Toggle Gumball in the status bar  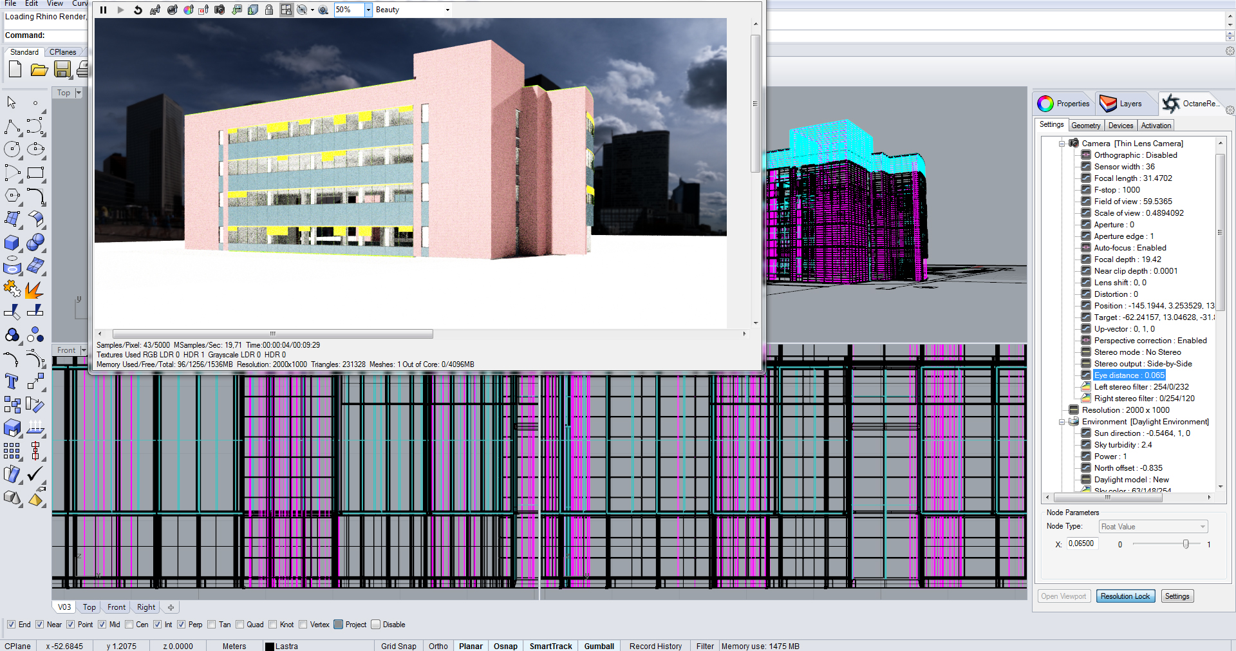[599, 646]
